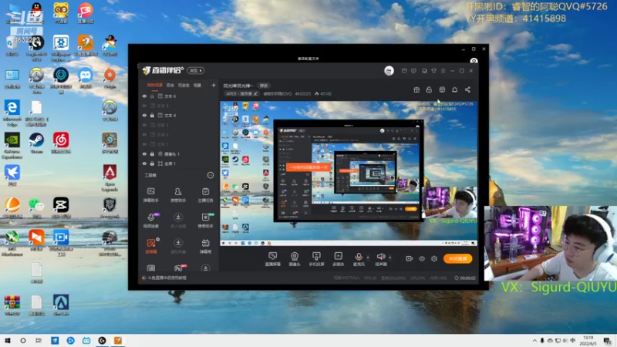Open the 房管助手 tool in the toolbox
The image size is (617, 347).
pos(178,195)
